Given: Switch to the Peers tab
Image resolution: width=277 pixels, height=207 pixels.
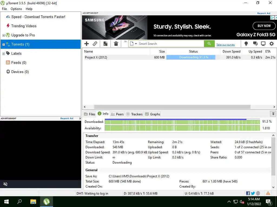Looking at the screenshot, I should click(117, 114).
